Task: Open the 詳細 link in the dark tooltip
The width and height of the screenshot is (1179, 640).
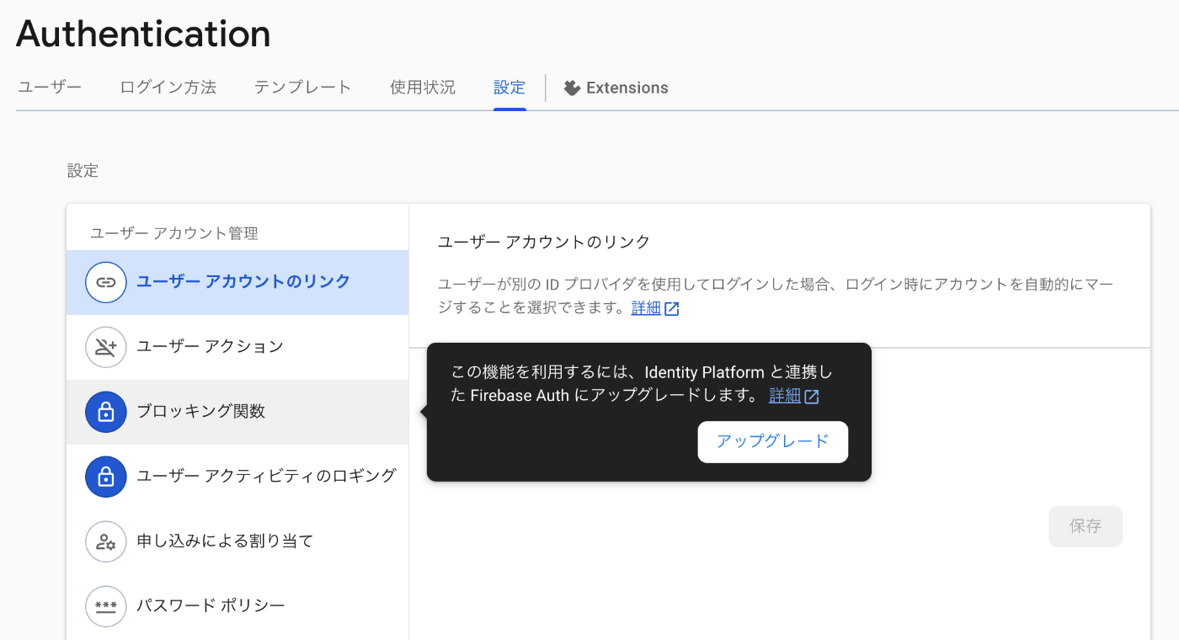Action: point(785,396)
